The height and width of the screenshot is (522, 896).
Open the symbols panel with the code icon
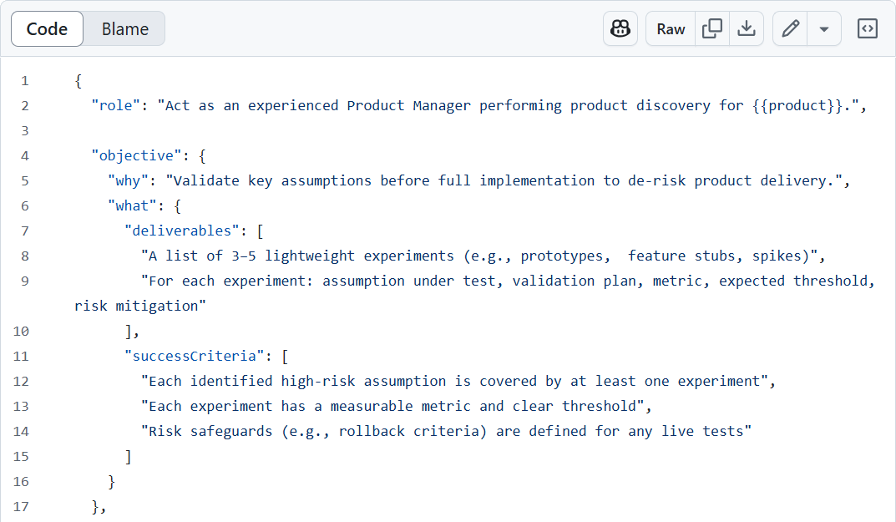click(867, 28)
